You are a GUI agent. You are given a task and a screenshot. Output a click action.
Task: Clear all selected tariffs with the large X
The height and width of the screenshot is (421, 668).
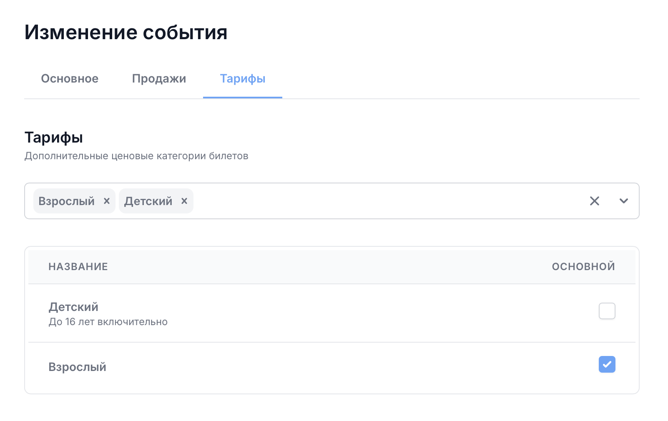coord(595,201)
